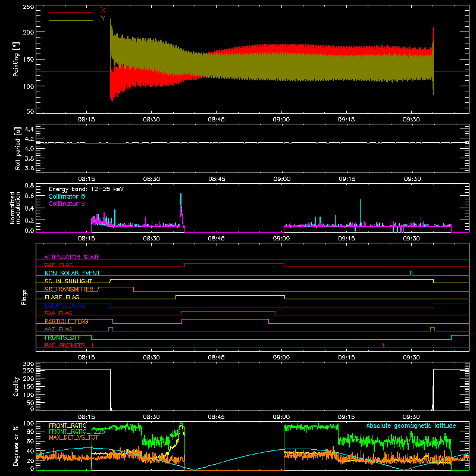Select the PARTICLE_FLAG label
Image resolution: width=476 pixels, height=476 pixels.
click(67, 321)
